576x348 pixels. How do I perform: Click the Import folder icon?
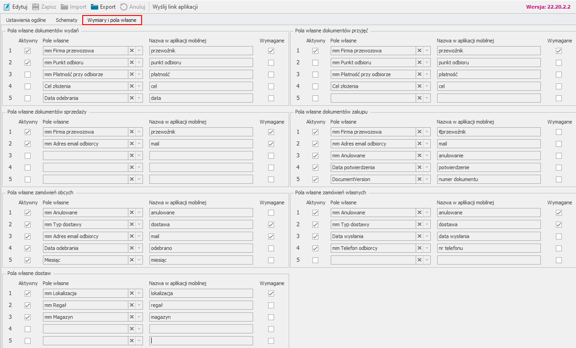pyautogui.click(x=64, y=7)
